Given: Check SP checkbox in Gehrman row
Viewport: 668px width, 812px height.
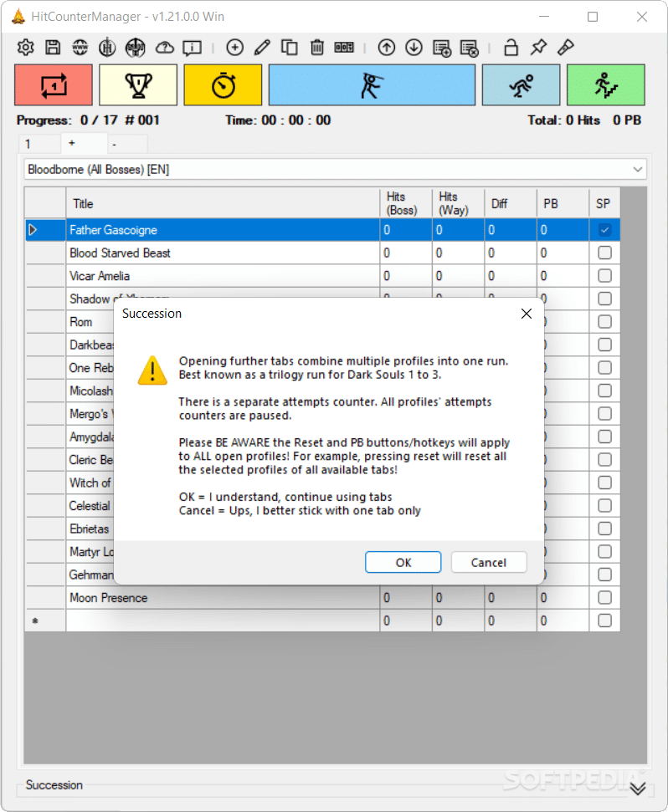Looking at the screenshot, I should click(x=604, y=575).
